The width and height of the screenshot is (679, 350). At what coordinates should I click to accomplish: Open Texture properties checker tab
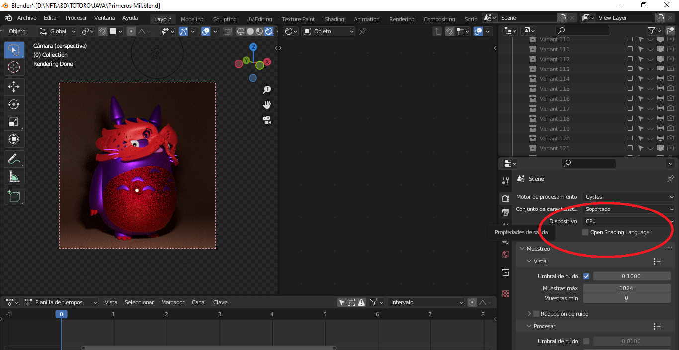click(506, 294)
